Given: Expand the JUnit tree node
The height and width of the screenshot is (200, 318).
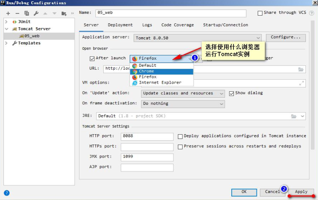Looking at the screenshot, I should click(x=6, y=22).
